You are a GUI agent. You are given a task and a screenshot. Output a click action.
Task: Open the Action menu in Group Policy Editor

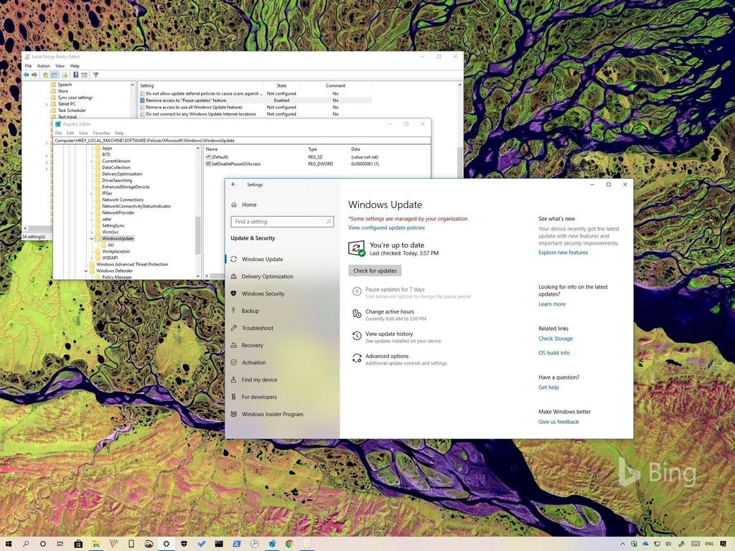pos(44,65)
